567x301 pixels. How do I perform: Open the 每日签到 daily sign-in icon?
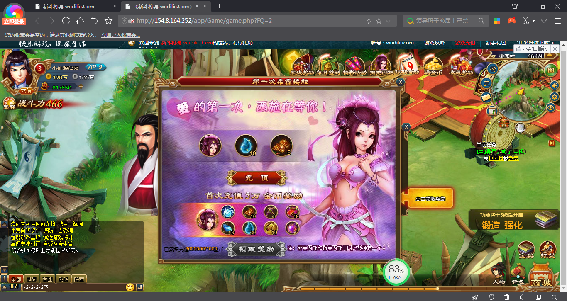pyautogui.click(x=328, y=65)
